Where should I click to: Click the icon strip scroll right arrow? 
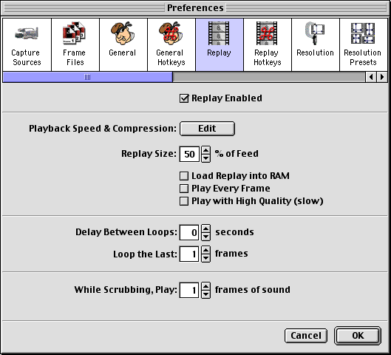pos(382,77)
